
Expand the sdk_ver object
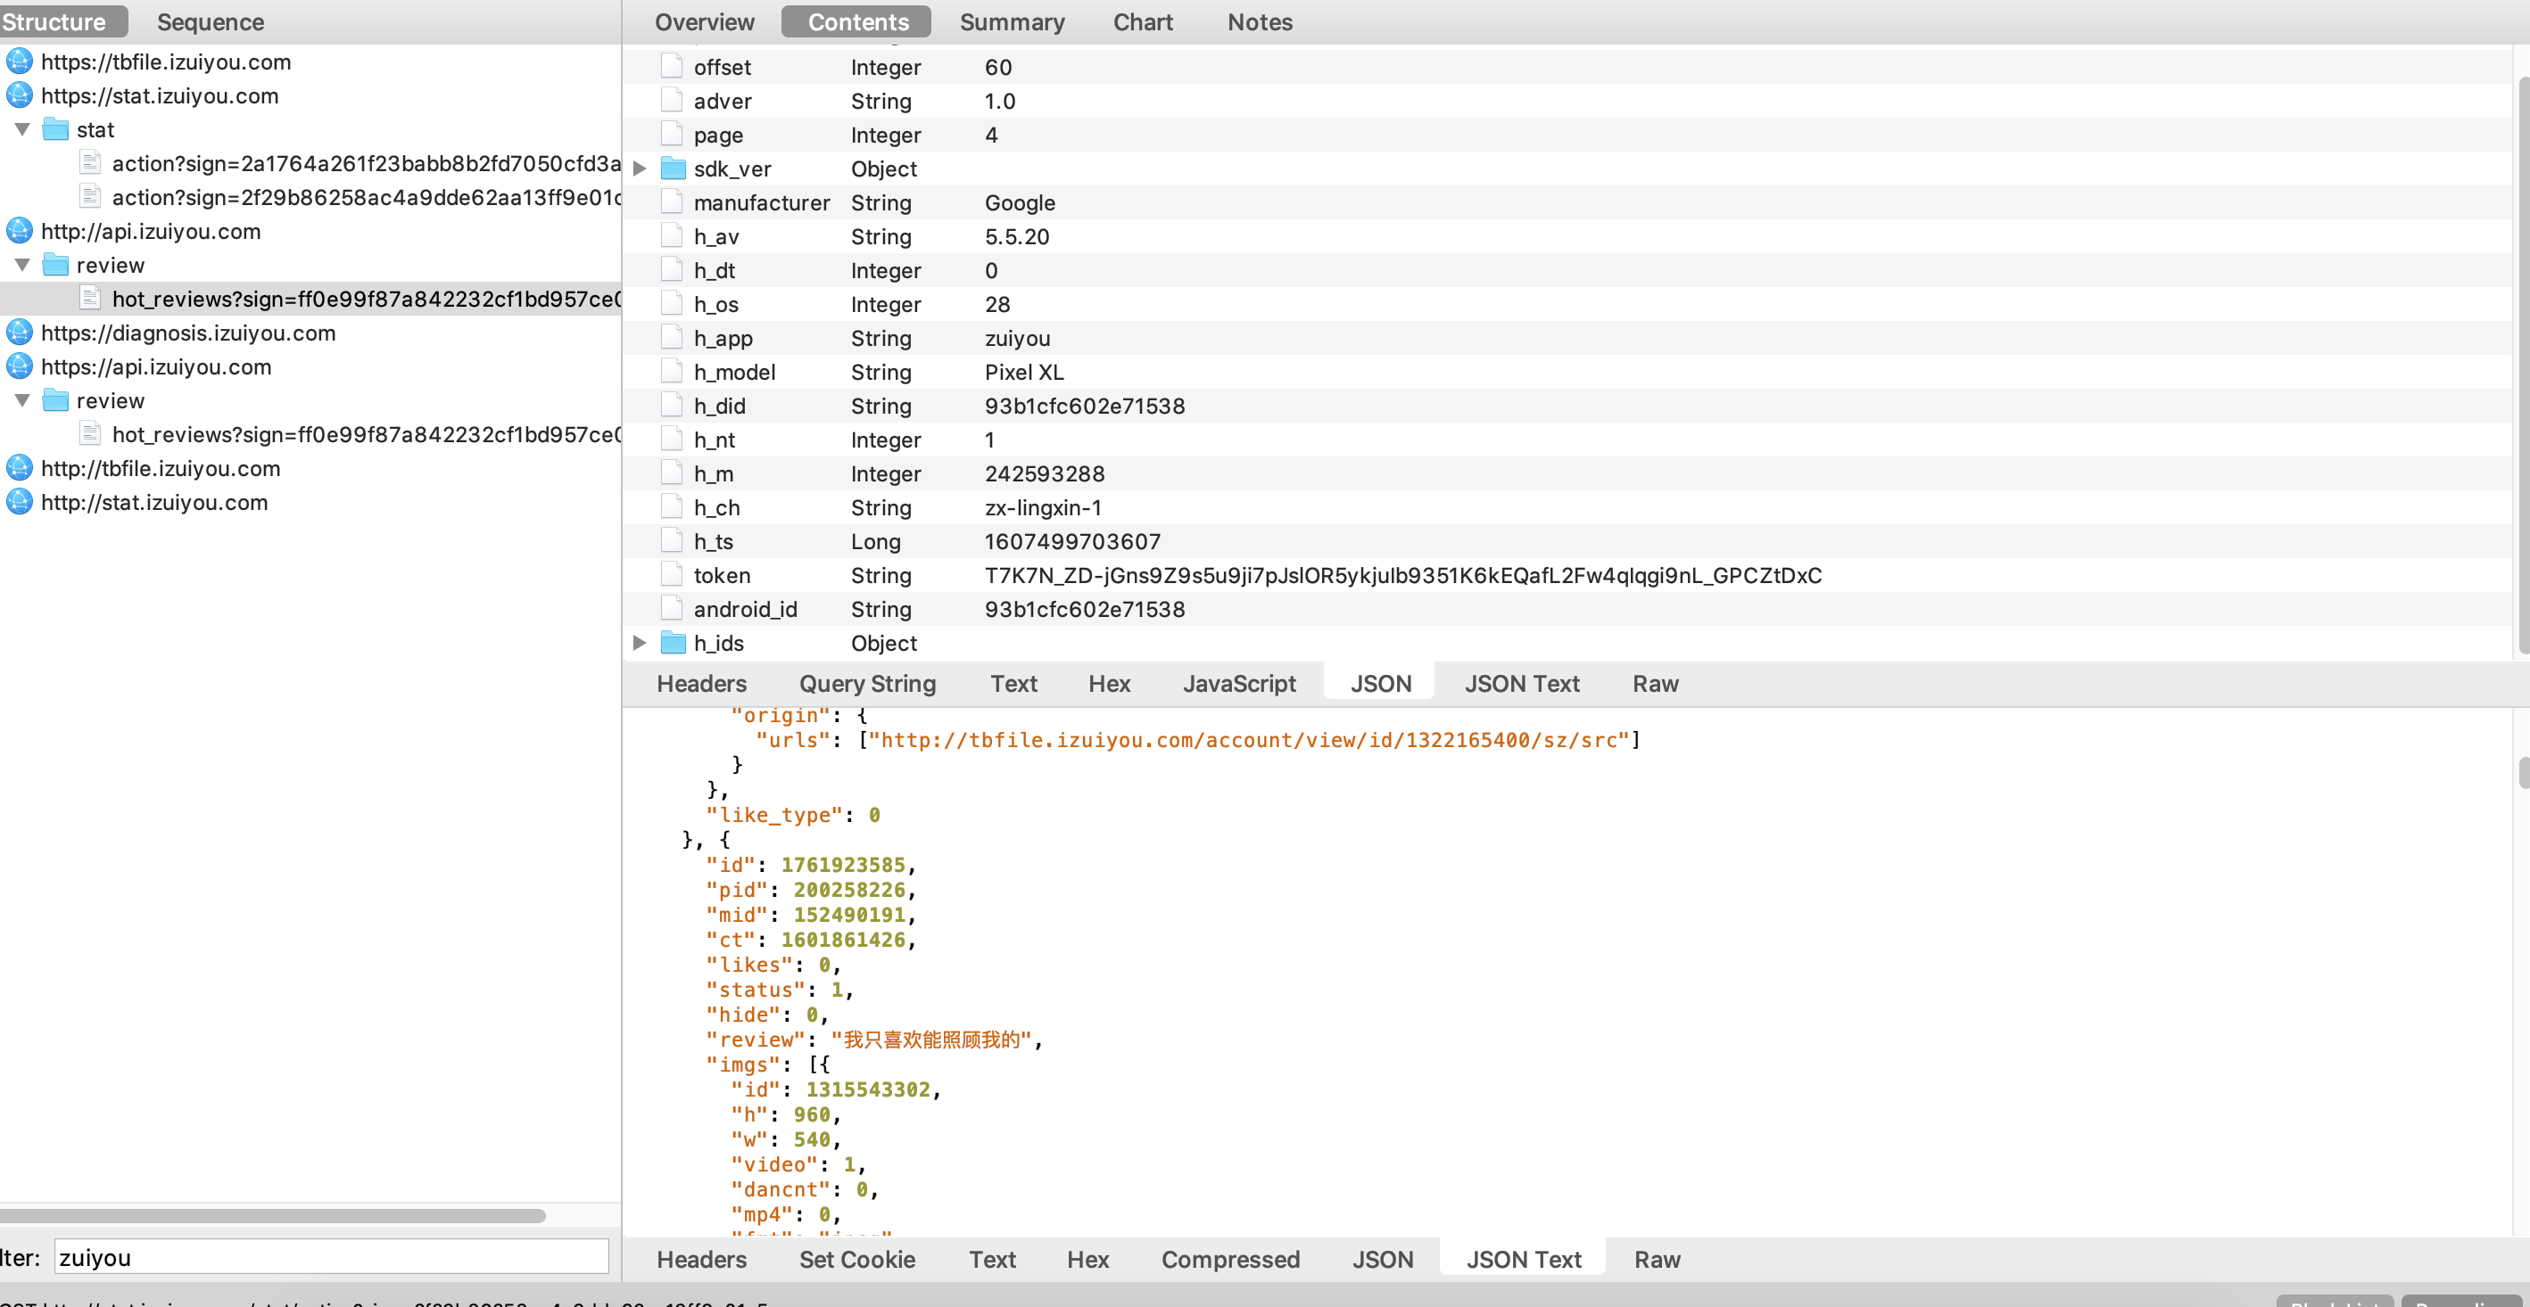640,169
